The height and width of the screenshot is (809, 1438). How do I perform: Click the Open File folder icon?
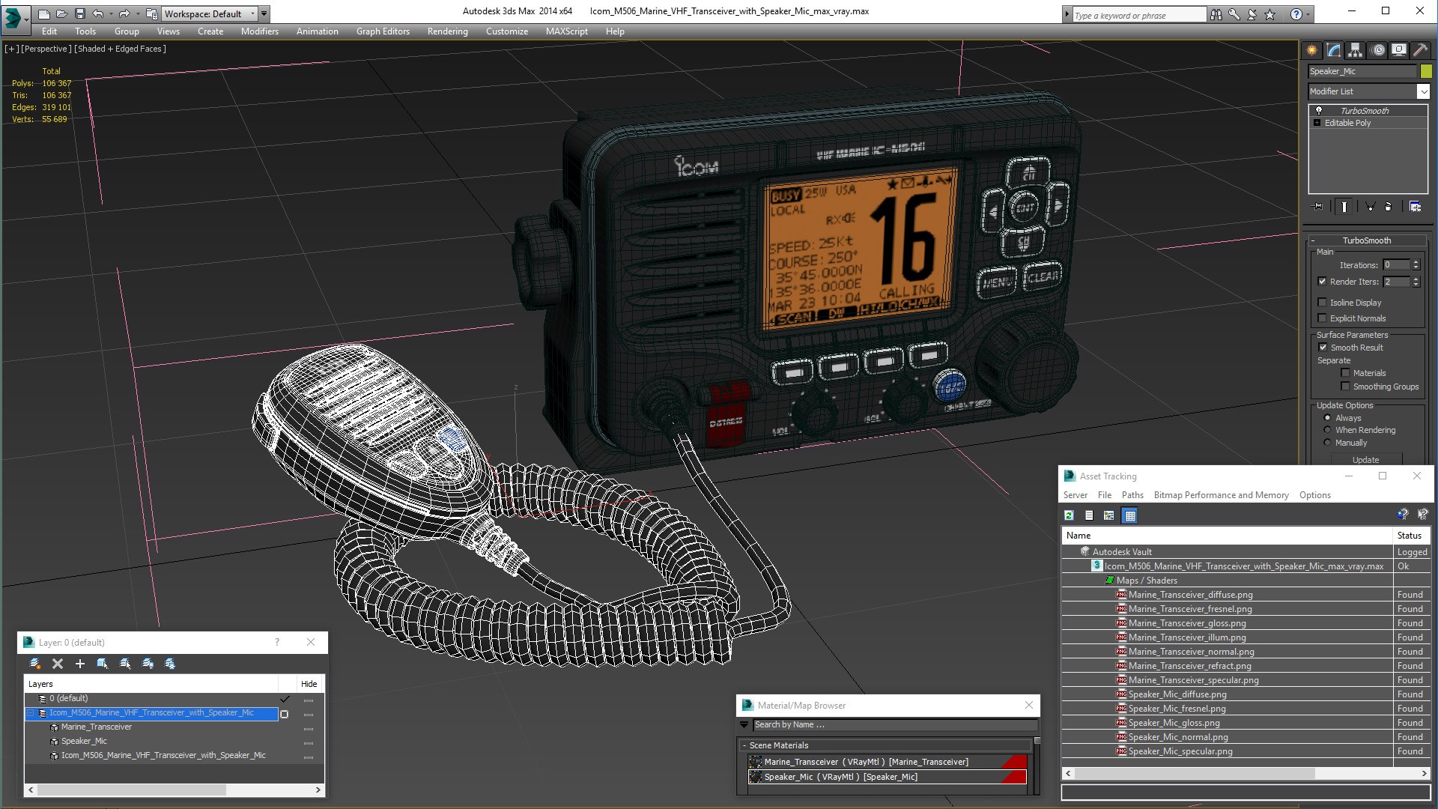(x=61, y=13)
